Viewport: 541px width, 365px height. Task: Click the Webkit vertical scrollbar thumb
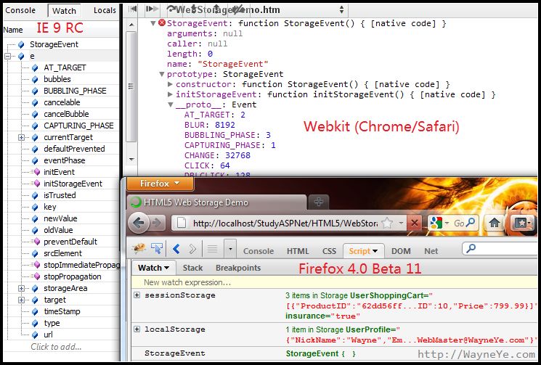point(131,86)
